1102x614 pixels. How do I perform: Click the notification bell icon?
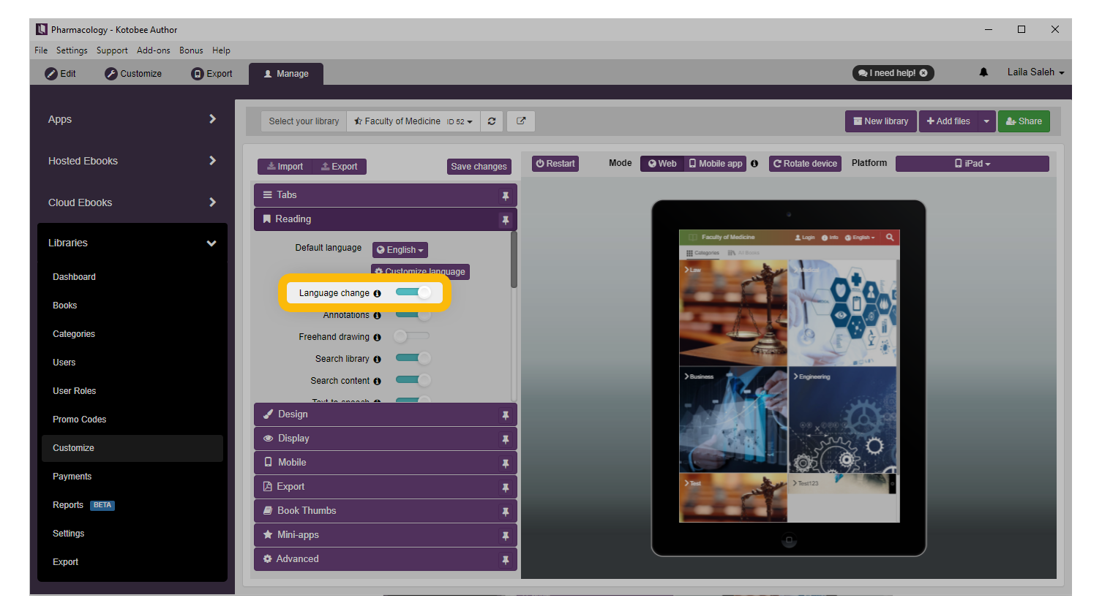coord(983,72)
